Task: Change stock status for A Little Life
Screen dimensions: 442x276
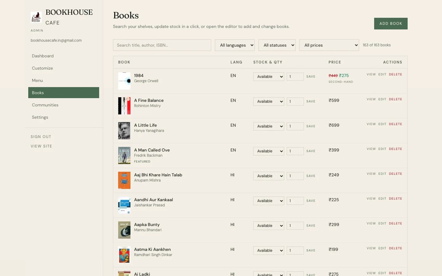Action: click(269, 126)
